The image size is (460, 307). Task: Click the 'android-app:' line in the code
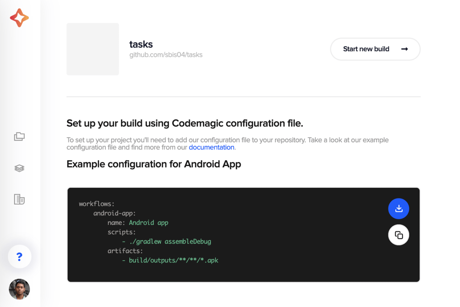[115, 213]
